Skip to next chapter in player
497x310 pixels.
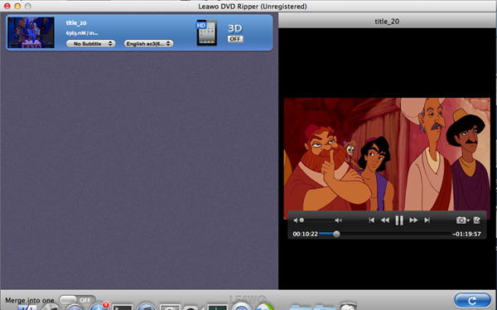pos(427,220)
